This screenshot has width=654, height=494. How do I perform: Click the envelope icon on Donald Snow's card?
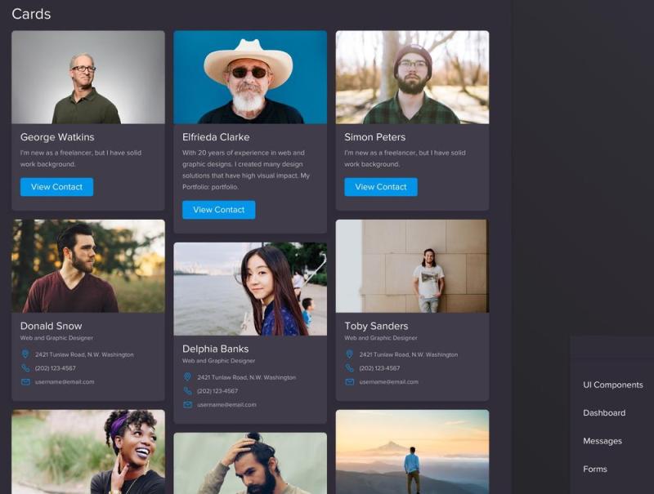pyautogui.click(x=25, y=381)
